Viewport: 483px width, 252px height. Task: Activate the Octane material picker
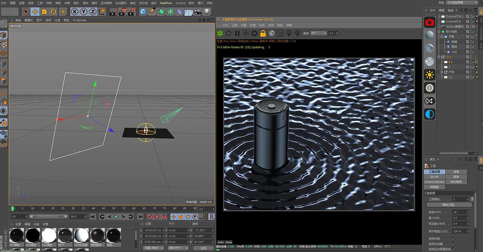pos(271,33)
